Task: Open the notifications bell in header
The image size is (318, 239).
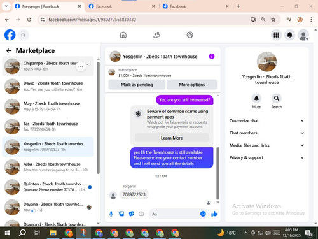Action: (x=290, y=35)
